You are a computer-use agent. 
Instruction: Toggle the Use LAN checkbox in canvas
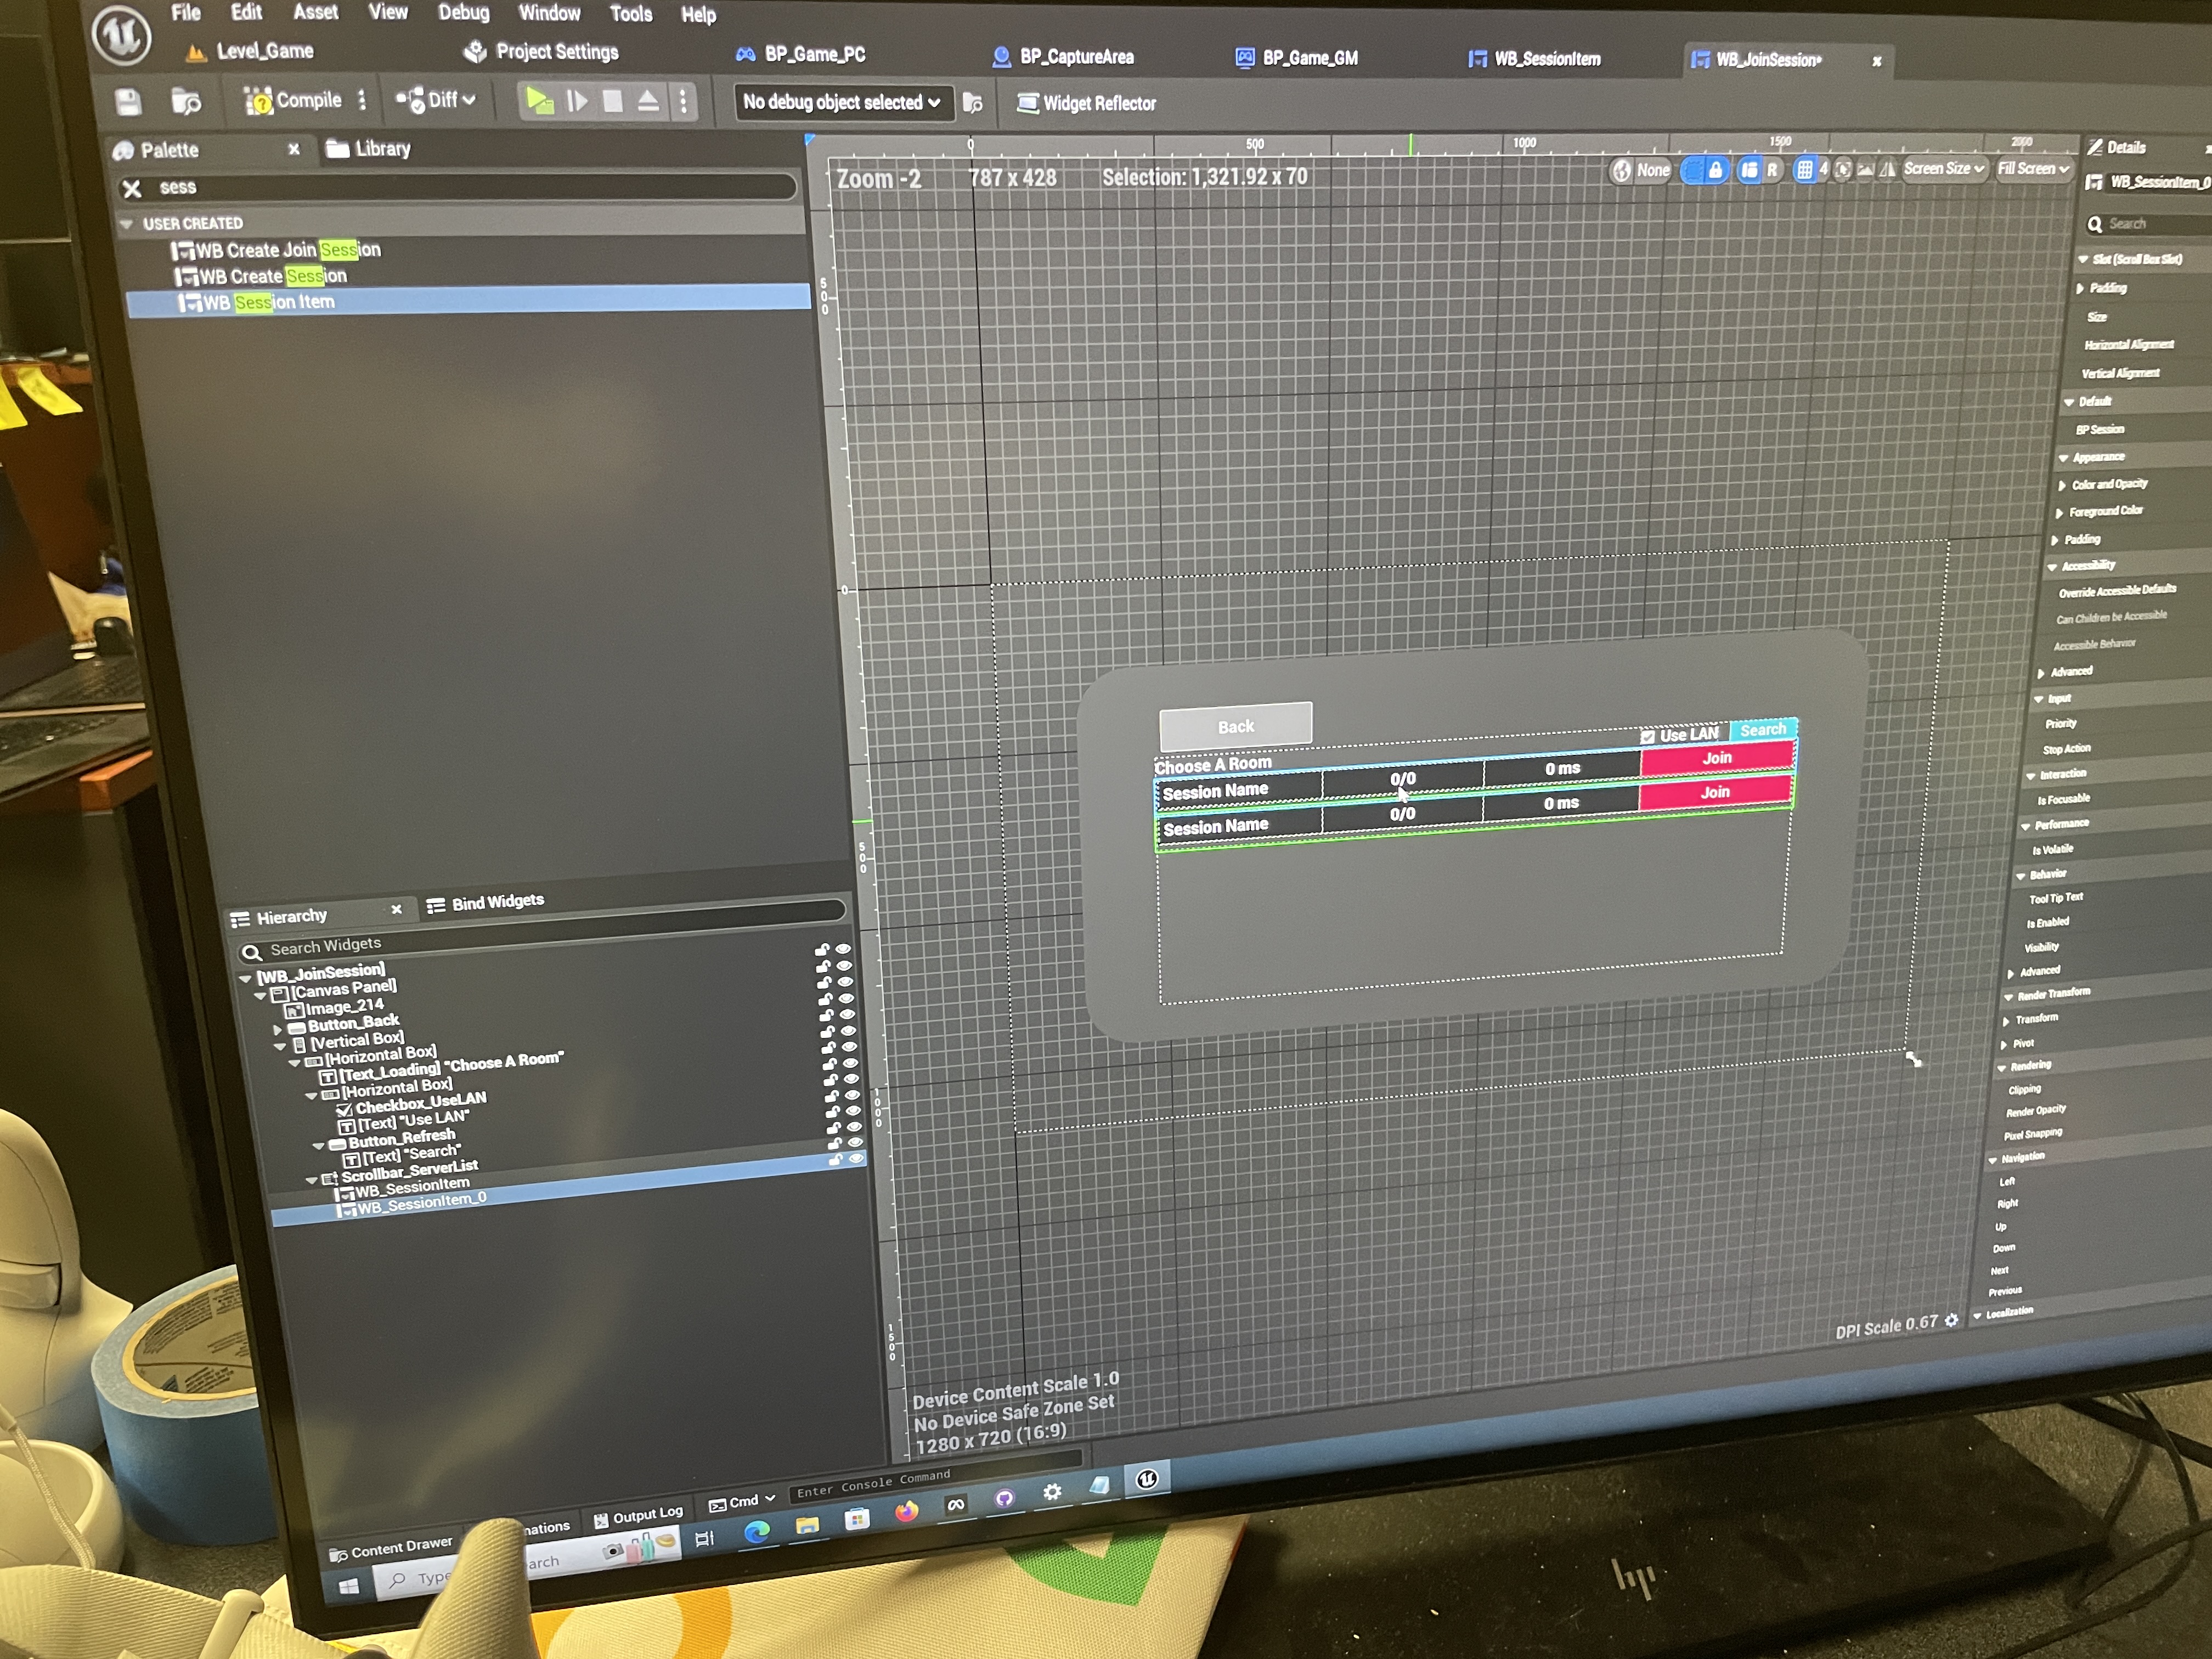(1648, 736)
